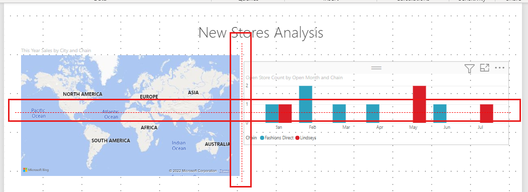Image resolution: width=528 pixels, height=192 pixels.
Task: Click the red Lindseys legend swatch
Action: pos(297,138)
